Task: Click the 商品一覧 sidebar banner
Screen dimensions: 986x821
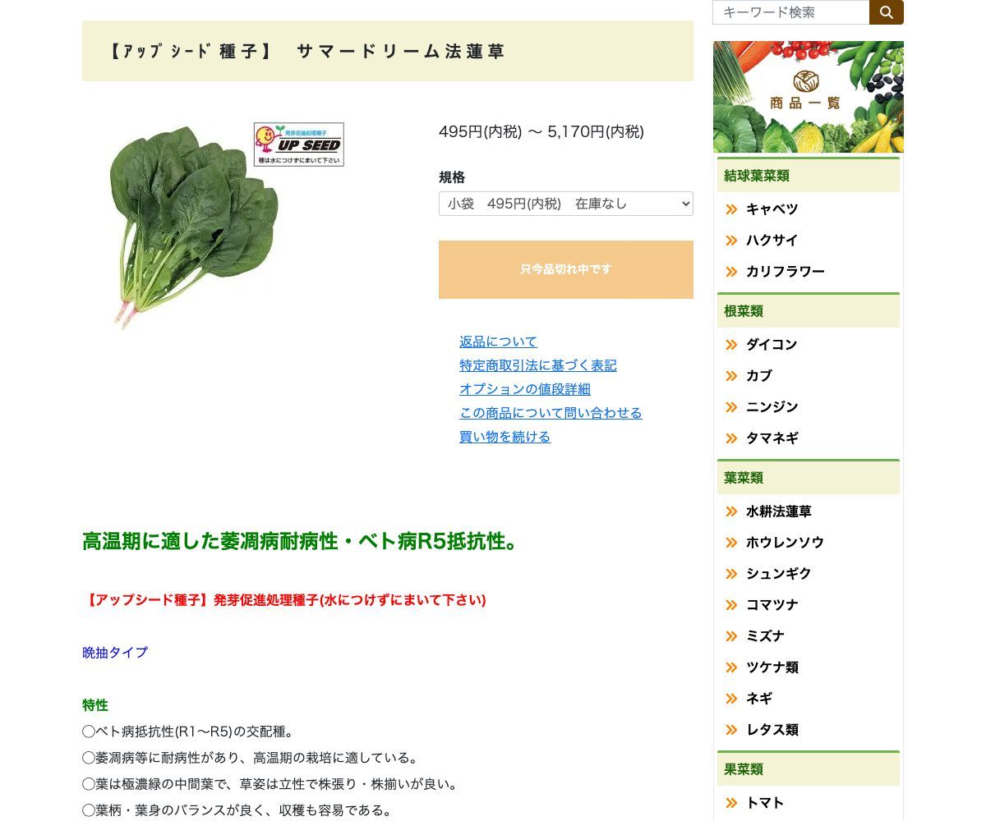Action: pos(808,96)
